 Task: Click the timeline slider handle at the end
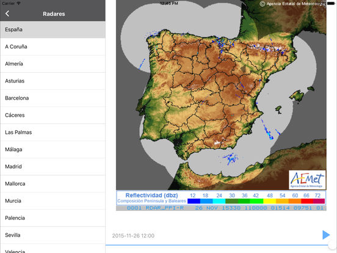click(x=332, y=244)
